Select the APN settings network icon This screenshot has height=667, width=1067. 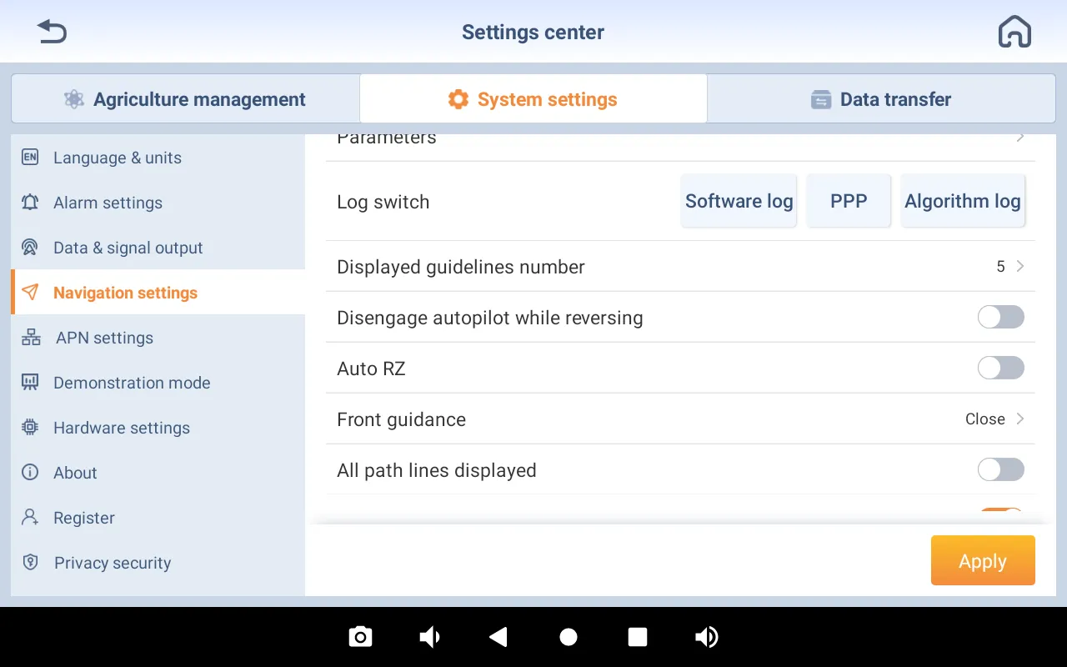[x=30, y=338]
